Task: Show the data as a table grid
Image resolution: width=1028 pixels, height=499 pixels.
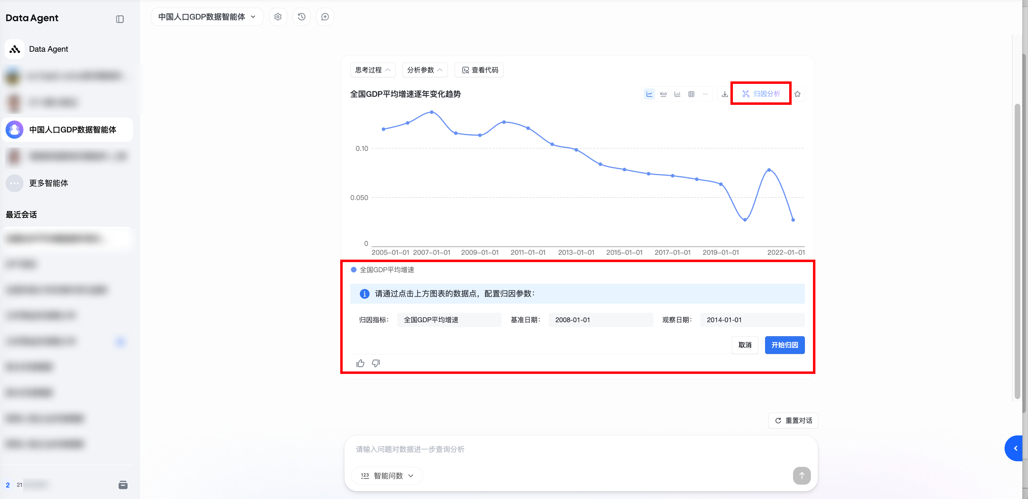Action: [691, 94]
